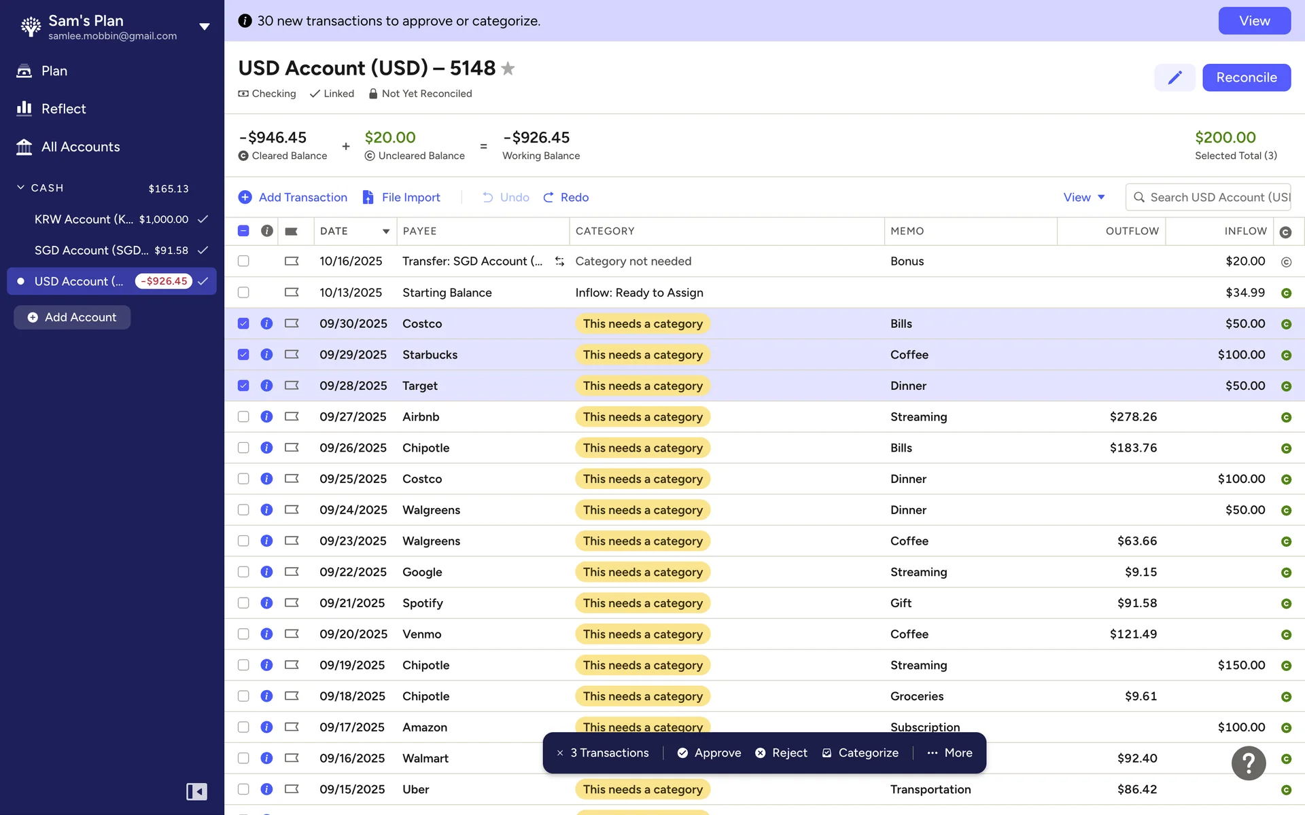Click the pencil edit account icon
1305x815 pixels.
[x=1174, y=77]
